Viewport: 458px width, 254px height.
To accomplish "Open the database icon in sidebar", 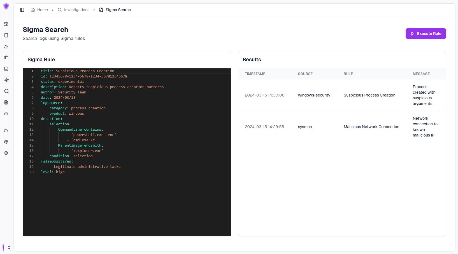I will click(x=6, y=69).
